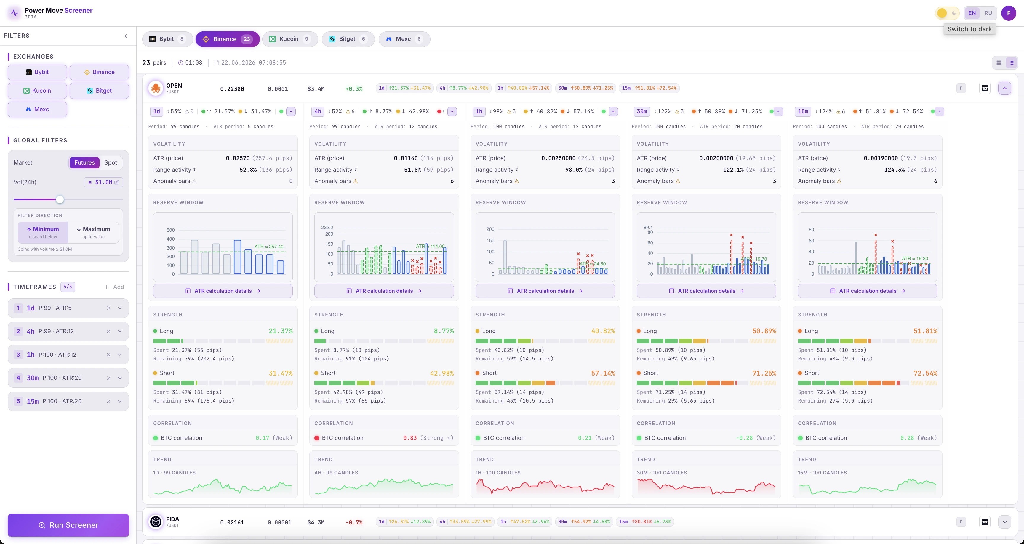
Task: Click the 1d timeframe badge in OPEN details
Action: [157, 112]
